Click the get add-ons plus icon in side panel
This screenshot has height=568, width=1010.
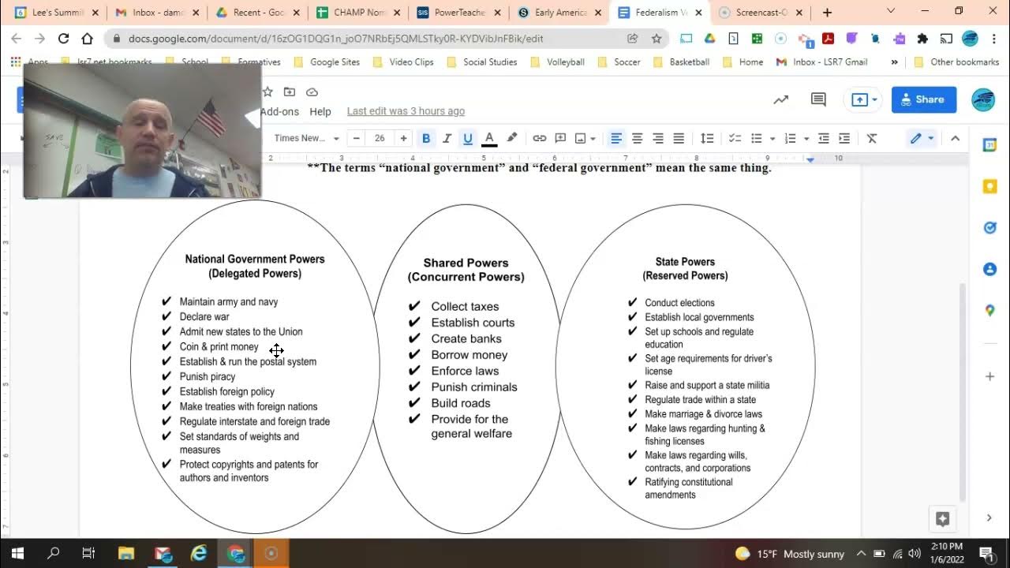[x=989, y=376]
